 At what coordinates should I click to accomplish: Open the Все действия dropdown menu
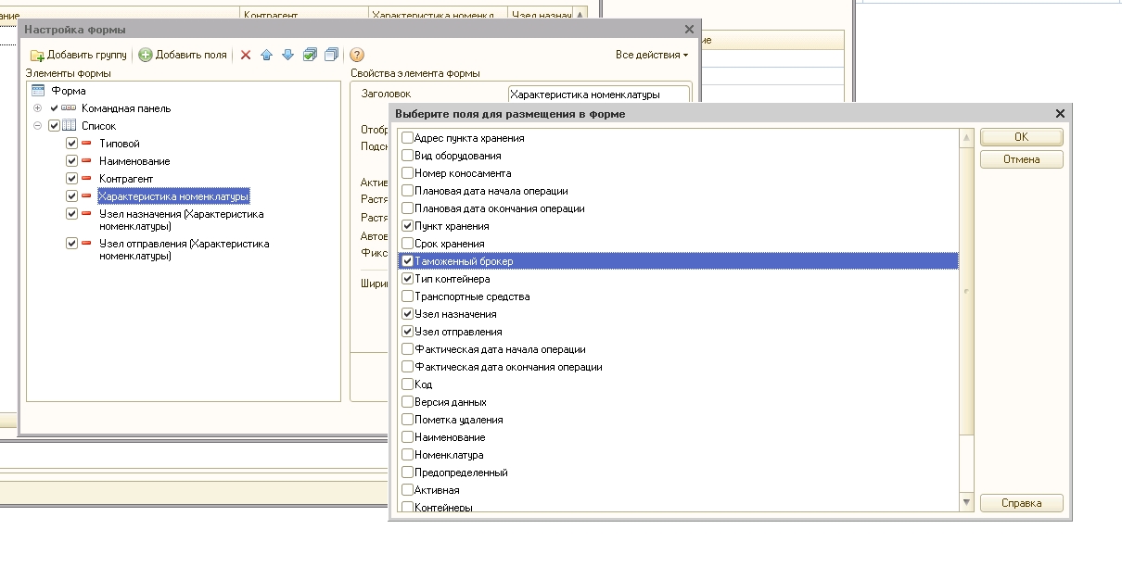pos(652,56)
